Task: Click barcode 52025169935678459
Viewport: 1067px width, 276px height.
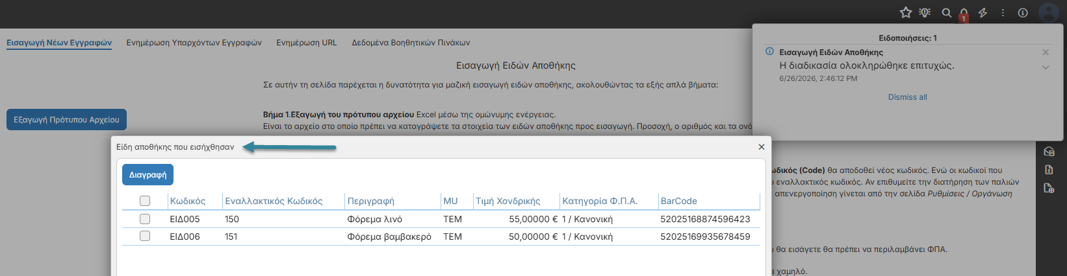Action: 705,236
